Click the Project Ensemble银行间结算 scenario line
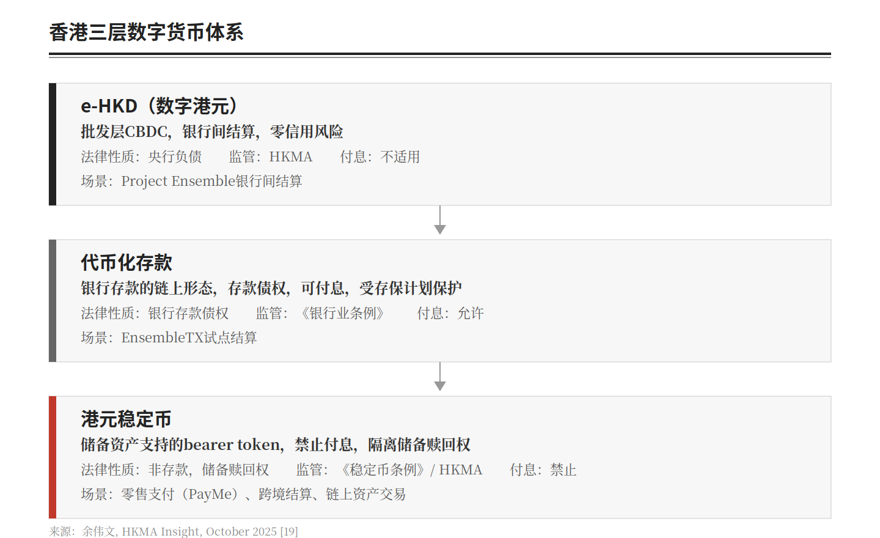 coord(191,182)
